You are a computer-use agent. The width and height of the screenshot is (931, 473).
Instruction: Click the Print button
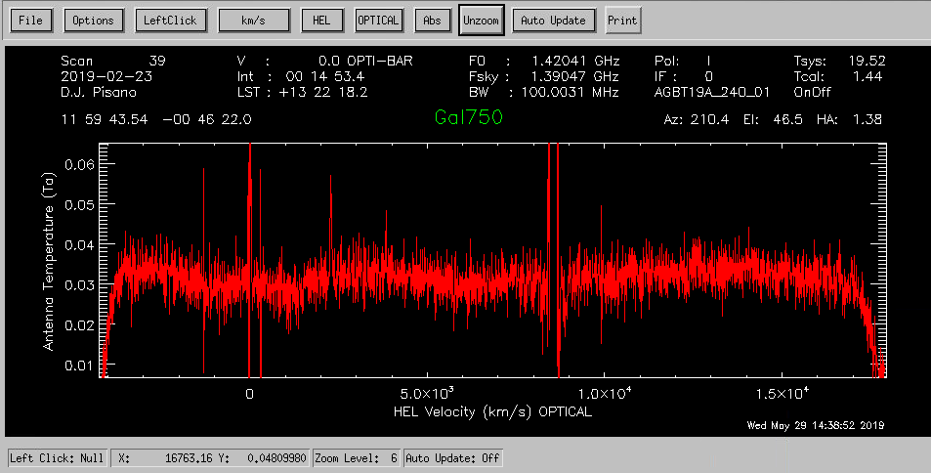coord(621,21)
